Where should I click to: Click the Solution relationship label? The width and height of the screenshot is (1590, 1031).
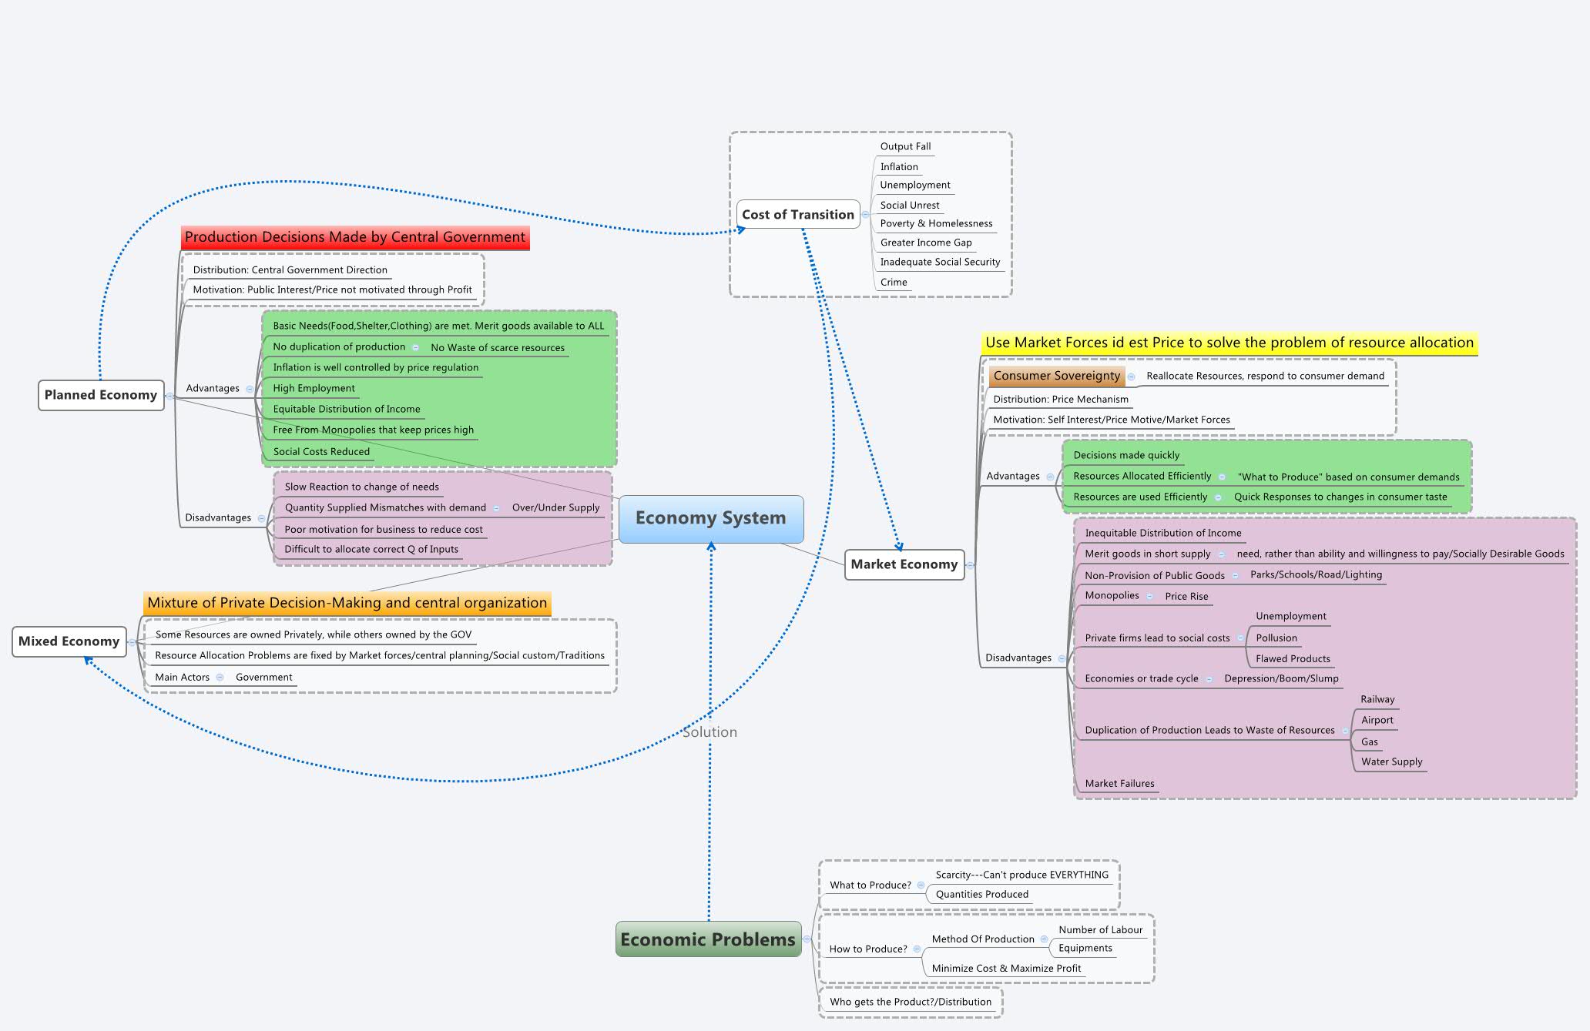[709, 732]
